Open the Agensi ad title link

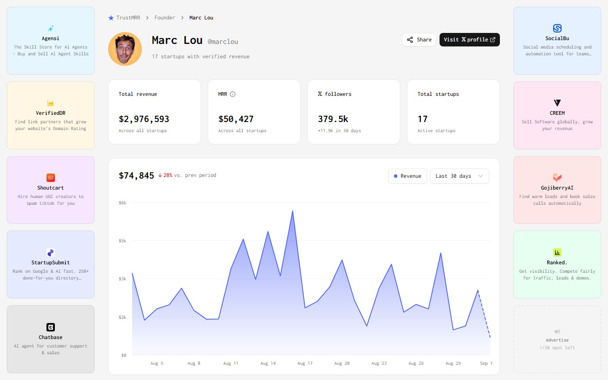coord(51,38)
